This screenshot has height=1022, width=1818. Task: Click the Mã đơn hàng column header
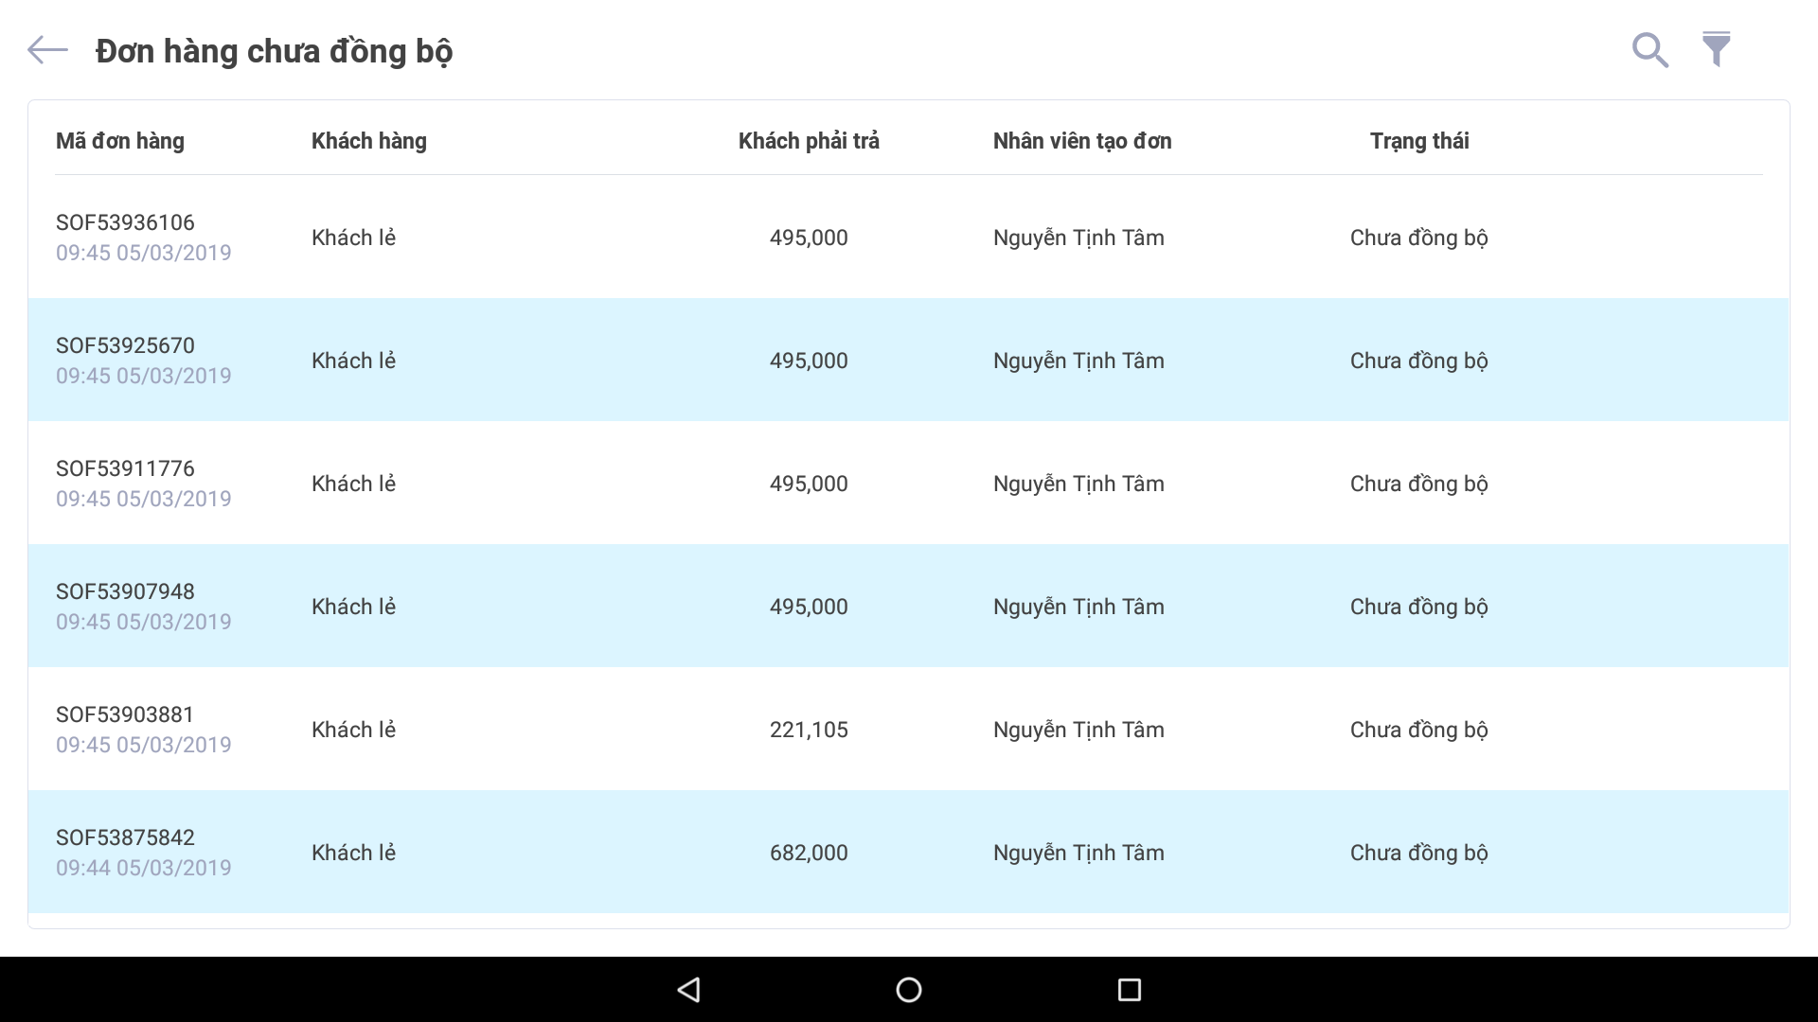[x=120, y=141]
